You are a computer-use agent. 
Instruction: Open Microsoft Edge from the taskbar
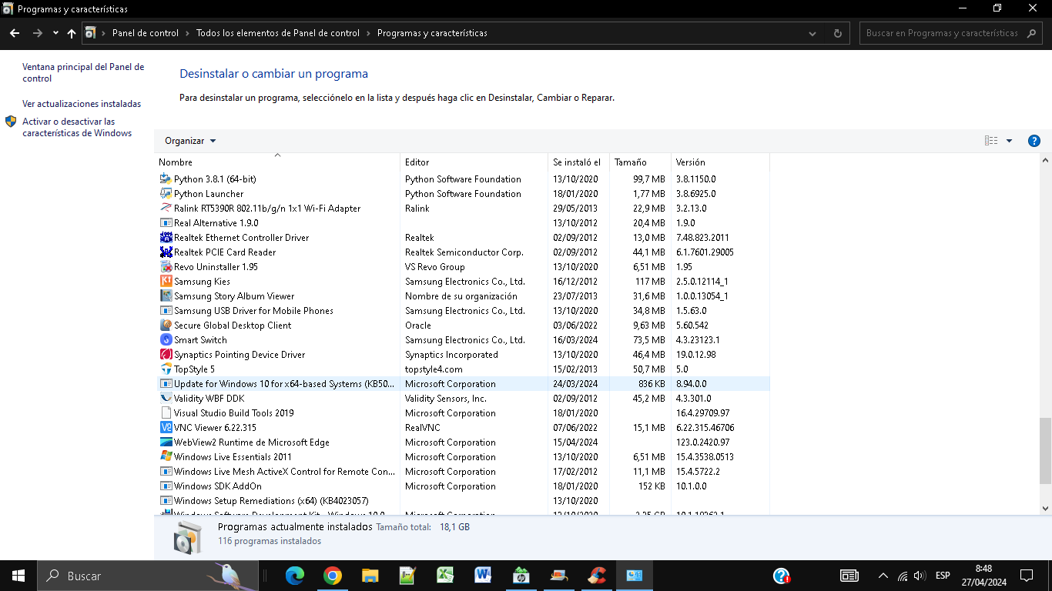[x=295, y=576]
